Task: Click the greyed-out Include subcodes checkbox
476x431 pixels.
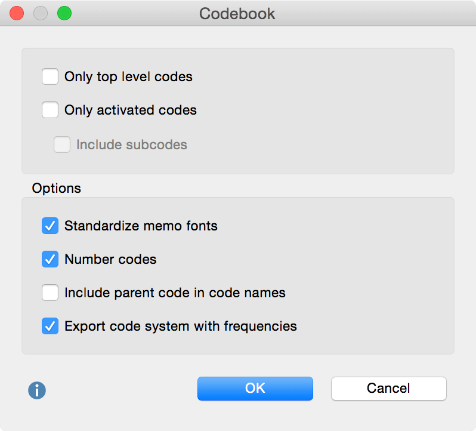Action: [62, 144]
